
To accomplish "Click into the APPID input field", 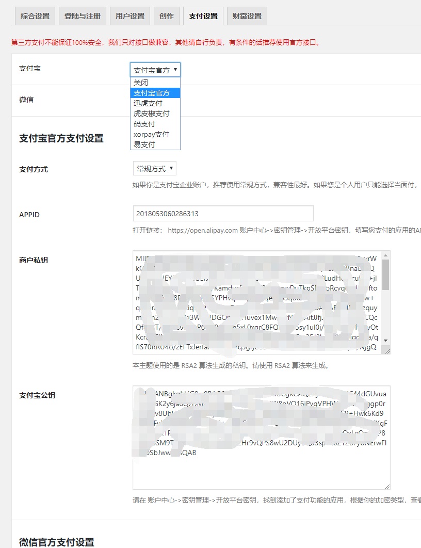I will pyautogui.click(x=223, y=214).
